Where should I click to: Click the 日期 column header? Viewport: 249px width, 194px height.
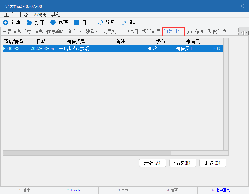pyautogui.click(x=43, y=41)
